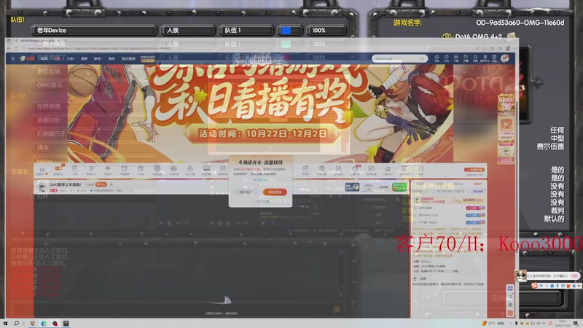This screenshot has height=328, width=583.
Task: Select player 打你嘴巴子 in the lobby list
Action: (51, 133)
